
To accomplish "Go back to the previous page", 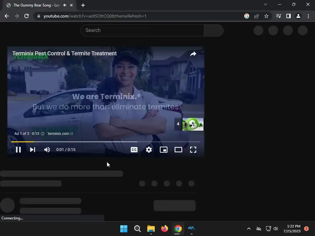I will (7, 16).
